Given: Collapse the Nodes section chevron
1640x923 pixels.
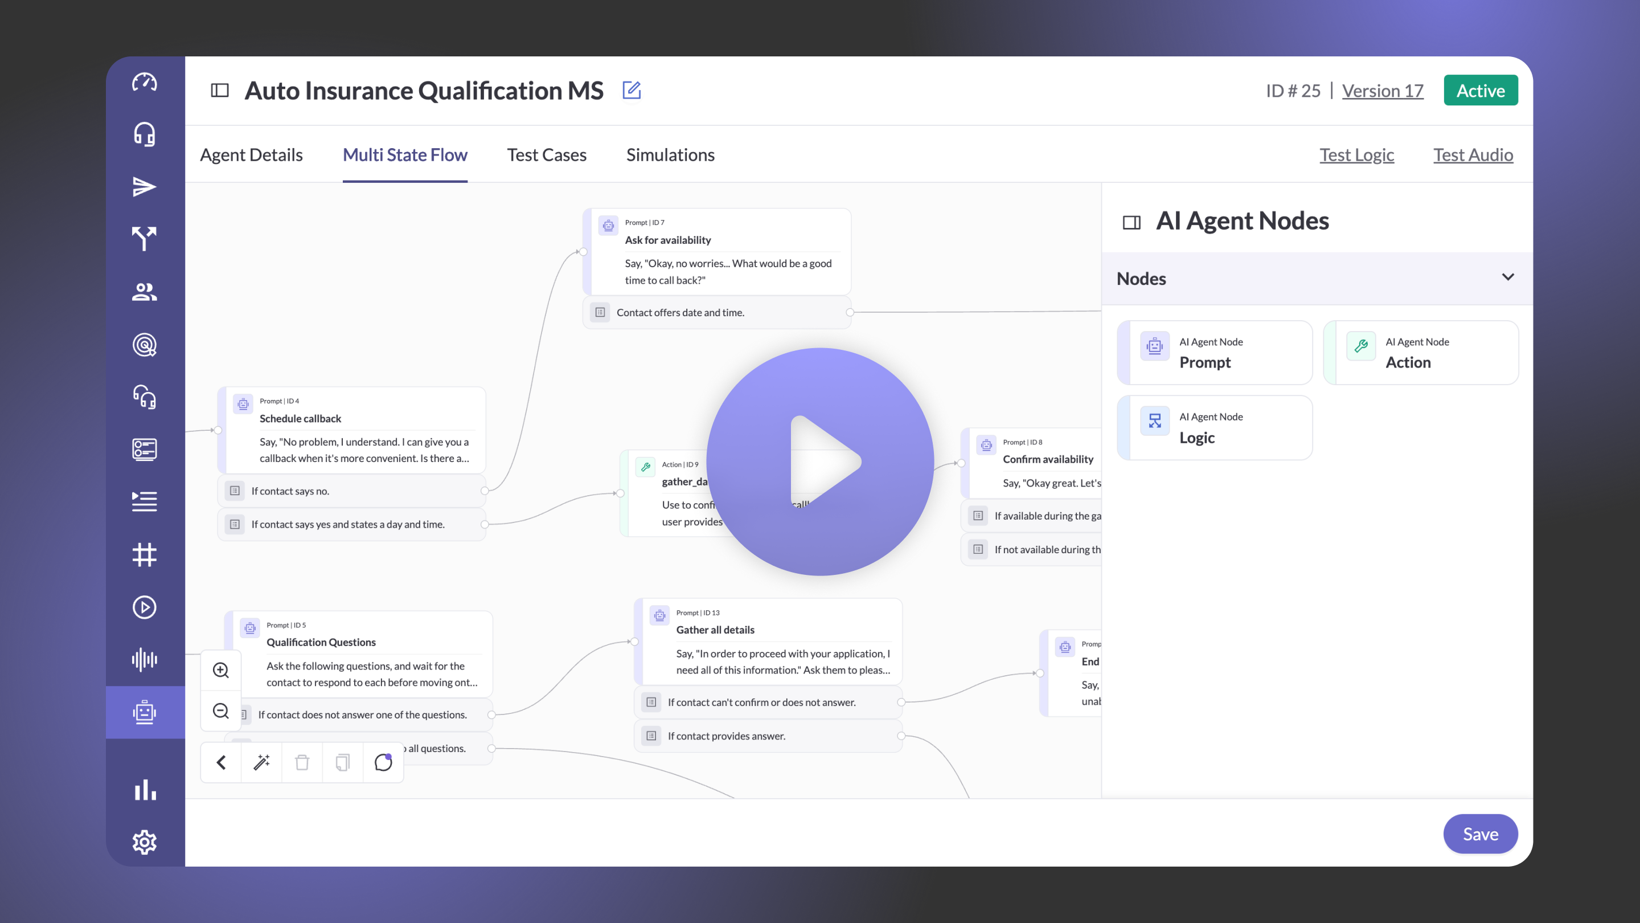Looking at the screenshot, I should (1507, 277).
